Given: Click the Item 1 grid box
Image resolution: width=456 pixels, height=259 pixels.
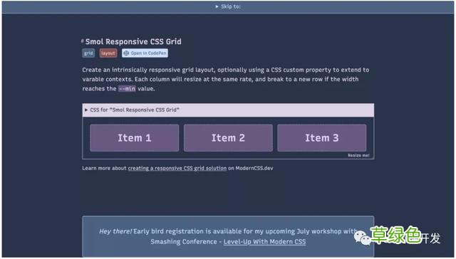Looking at the screenshot, I should coord(135,138).
